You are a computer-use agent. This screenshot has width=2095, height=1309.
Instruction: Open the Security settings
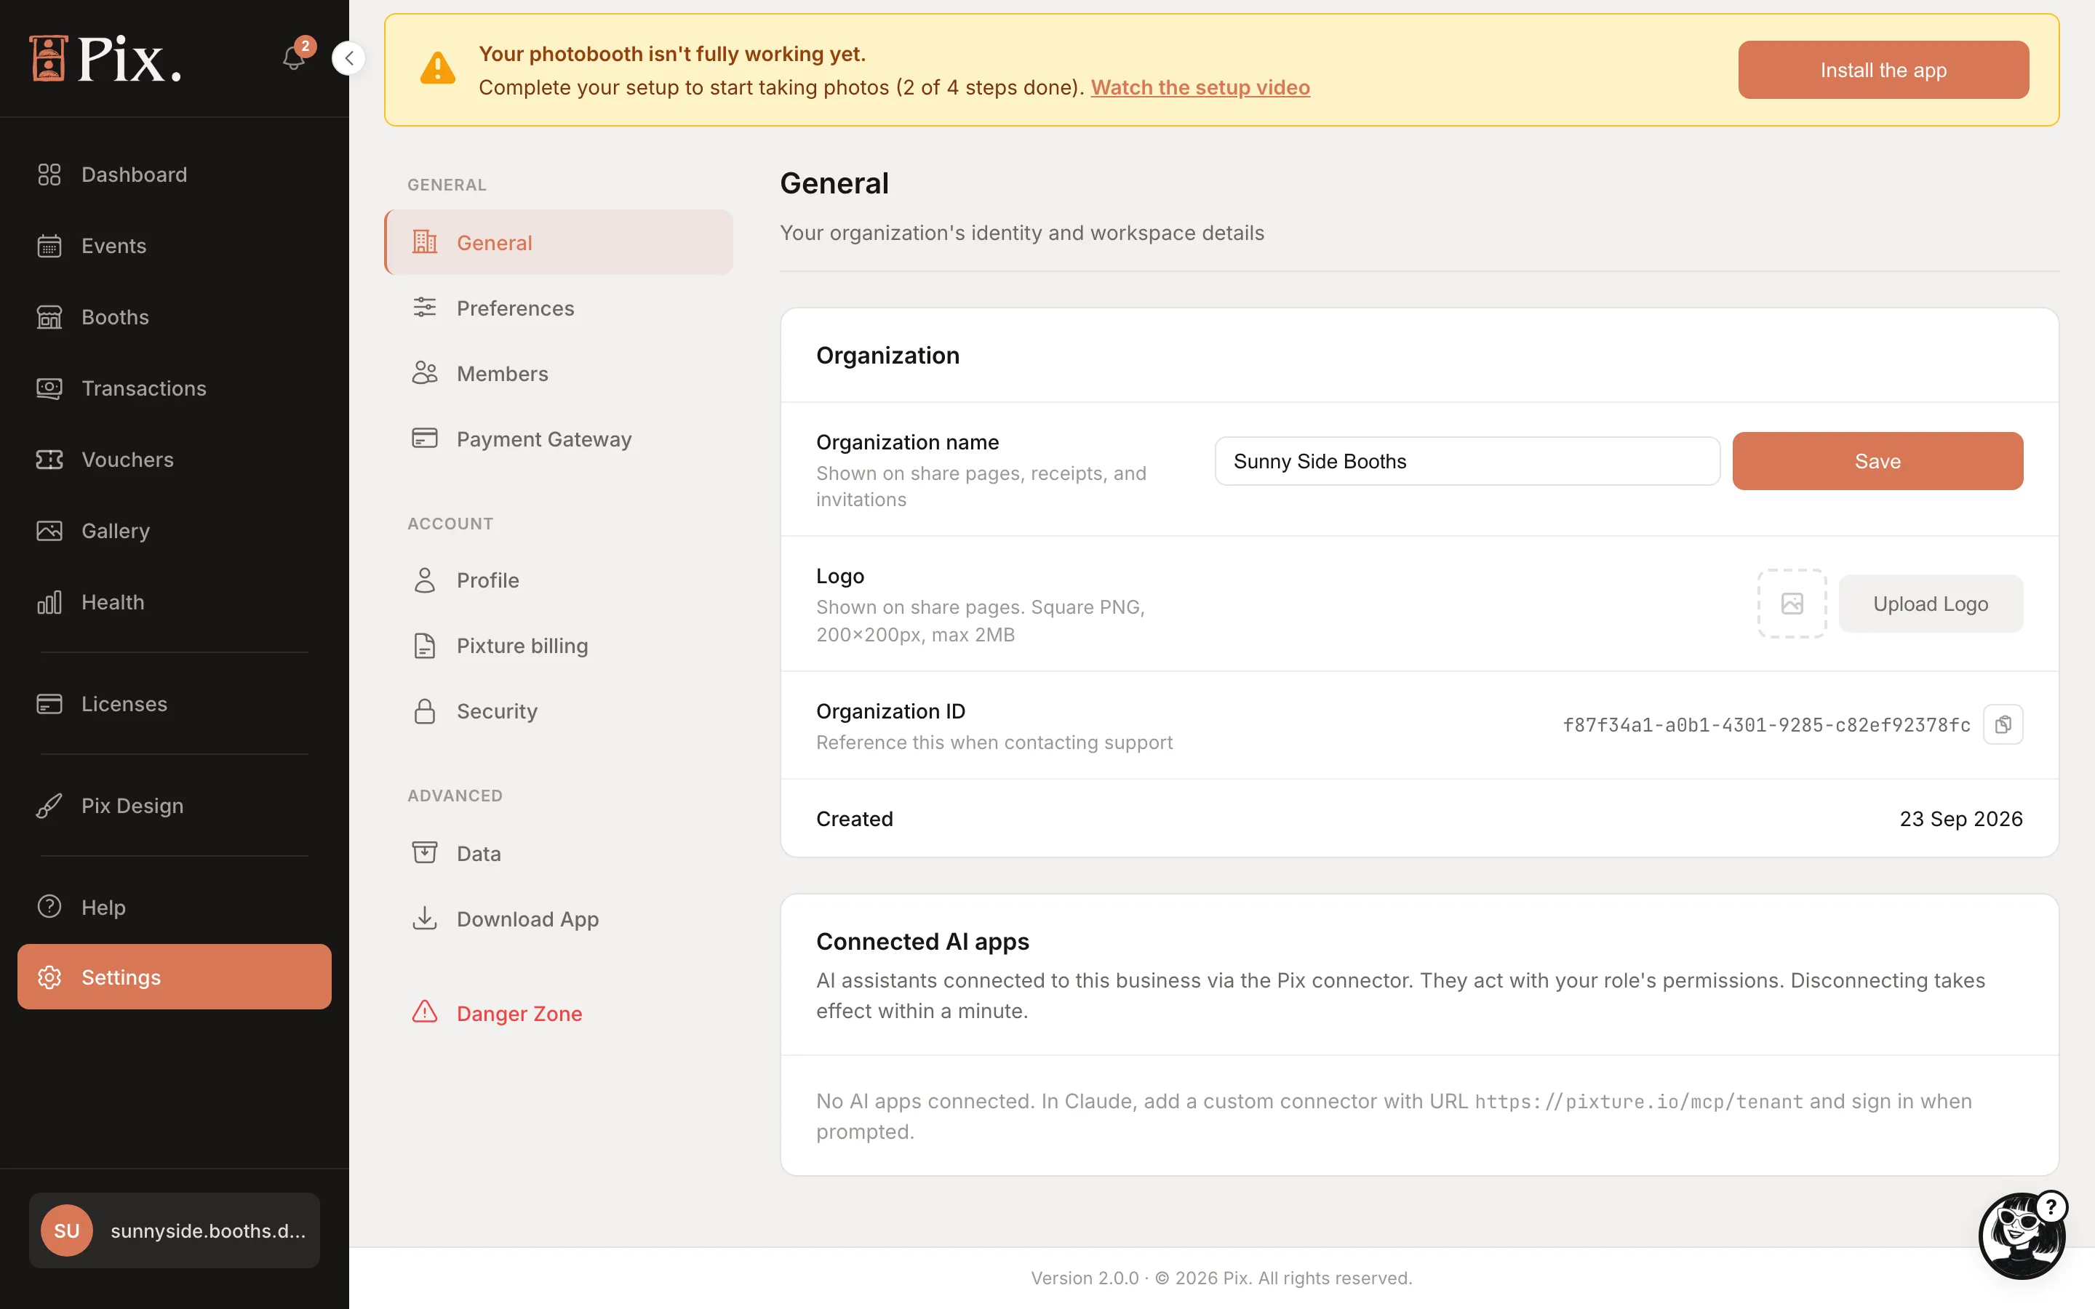559,710
